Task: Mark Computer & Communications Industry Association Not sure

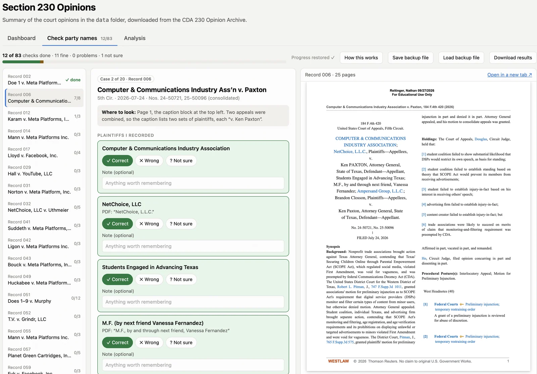Action: pos(181,161)
